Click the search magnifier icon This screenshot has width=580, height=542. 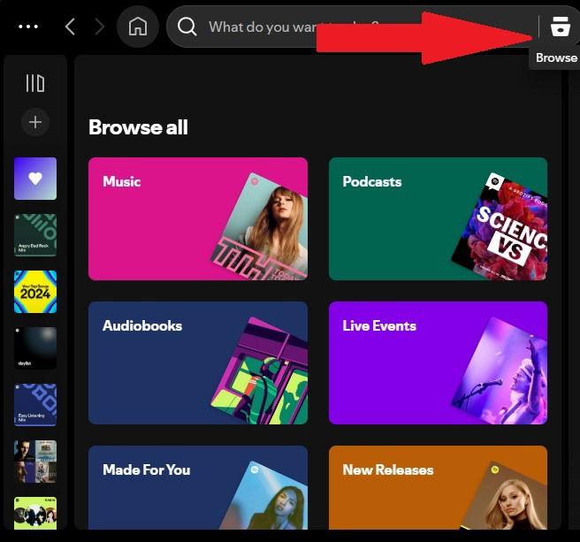pyautogui.click(x=187, y=27)
